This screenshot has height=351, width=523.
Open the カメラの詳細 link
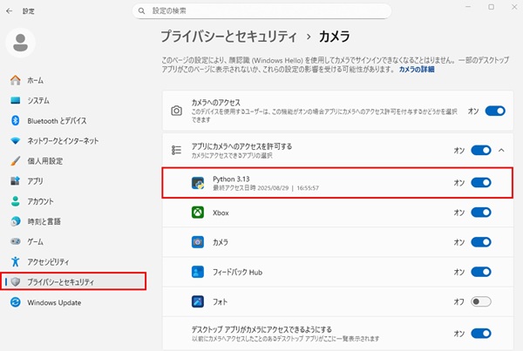(417, 70)
